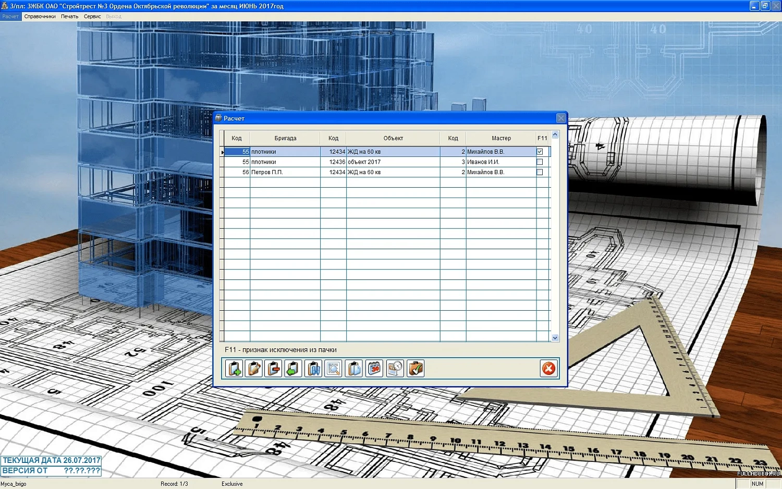Restore down the main application window
Image resolution: width=782 pixels, height=489 pixels.
click(x=765, y=6)
